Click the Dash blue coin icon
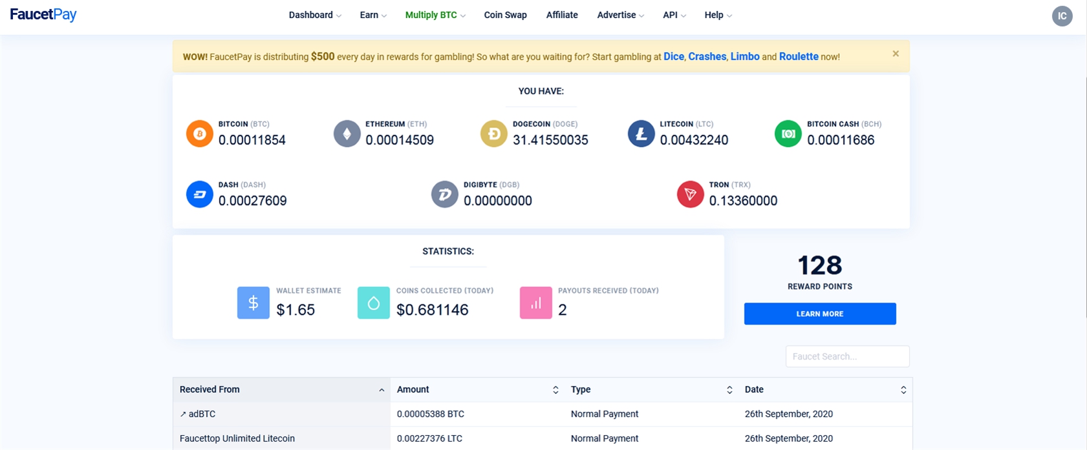The height and width of the screenshot is (450, 1087). click(200, 194)
